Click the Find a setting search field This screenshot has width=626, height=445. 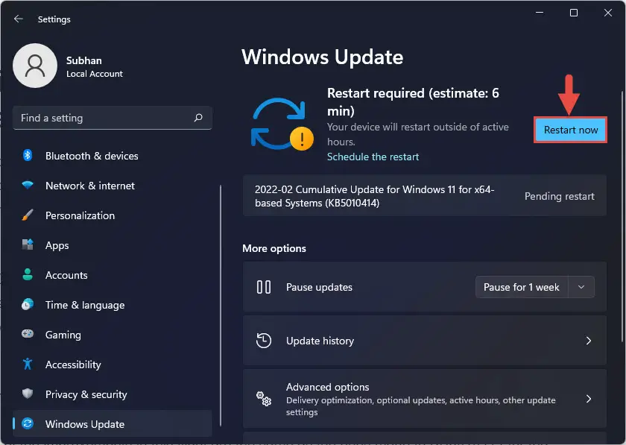click(104, 118)
